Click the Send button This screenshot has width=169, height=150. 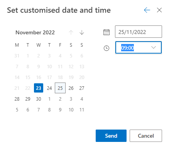click(111, 136)
